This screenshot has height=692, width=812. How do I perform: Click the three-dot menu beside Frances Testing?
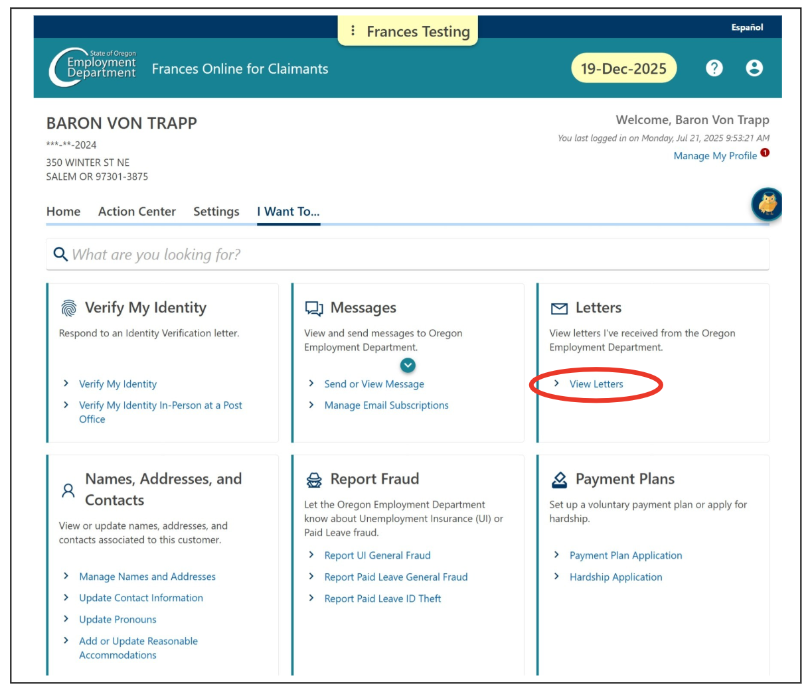pos(353,31)
